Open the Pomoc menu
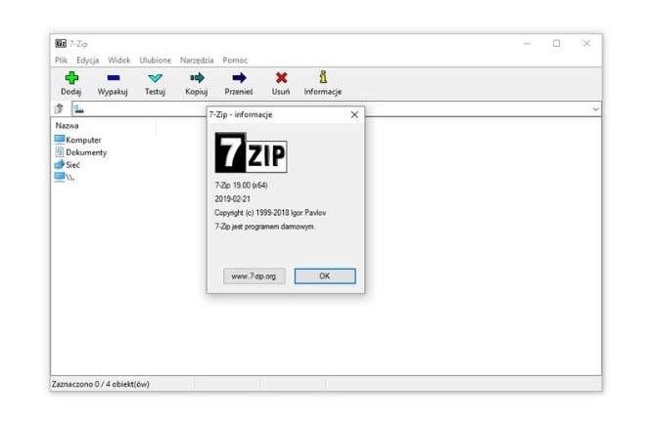This screenshot has width=646, height=424. (235, 60)
